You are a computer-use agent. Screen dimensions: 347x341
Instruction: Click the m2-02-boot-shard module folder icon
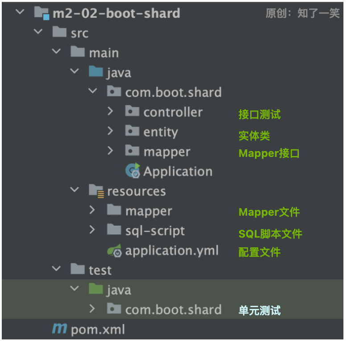(x=41, y=12)
